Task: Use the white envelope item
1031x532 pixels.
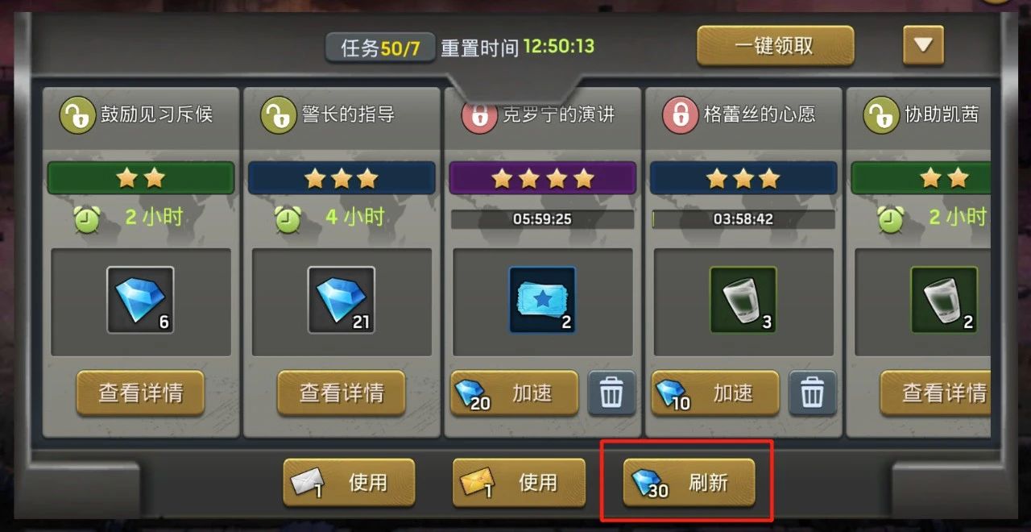Action: [x=349, y=483]
